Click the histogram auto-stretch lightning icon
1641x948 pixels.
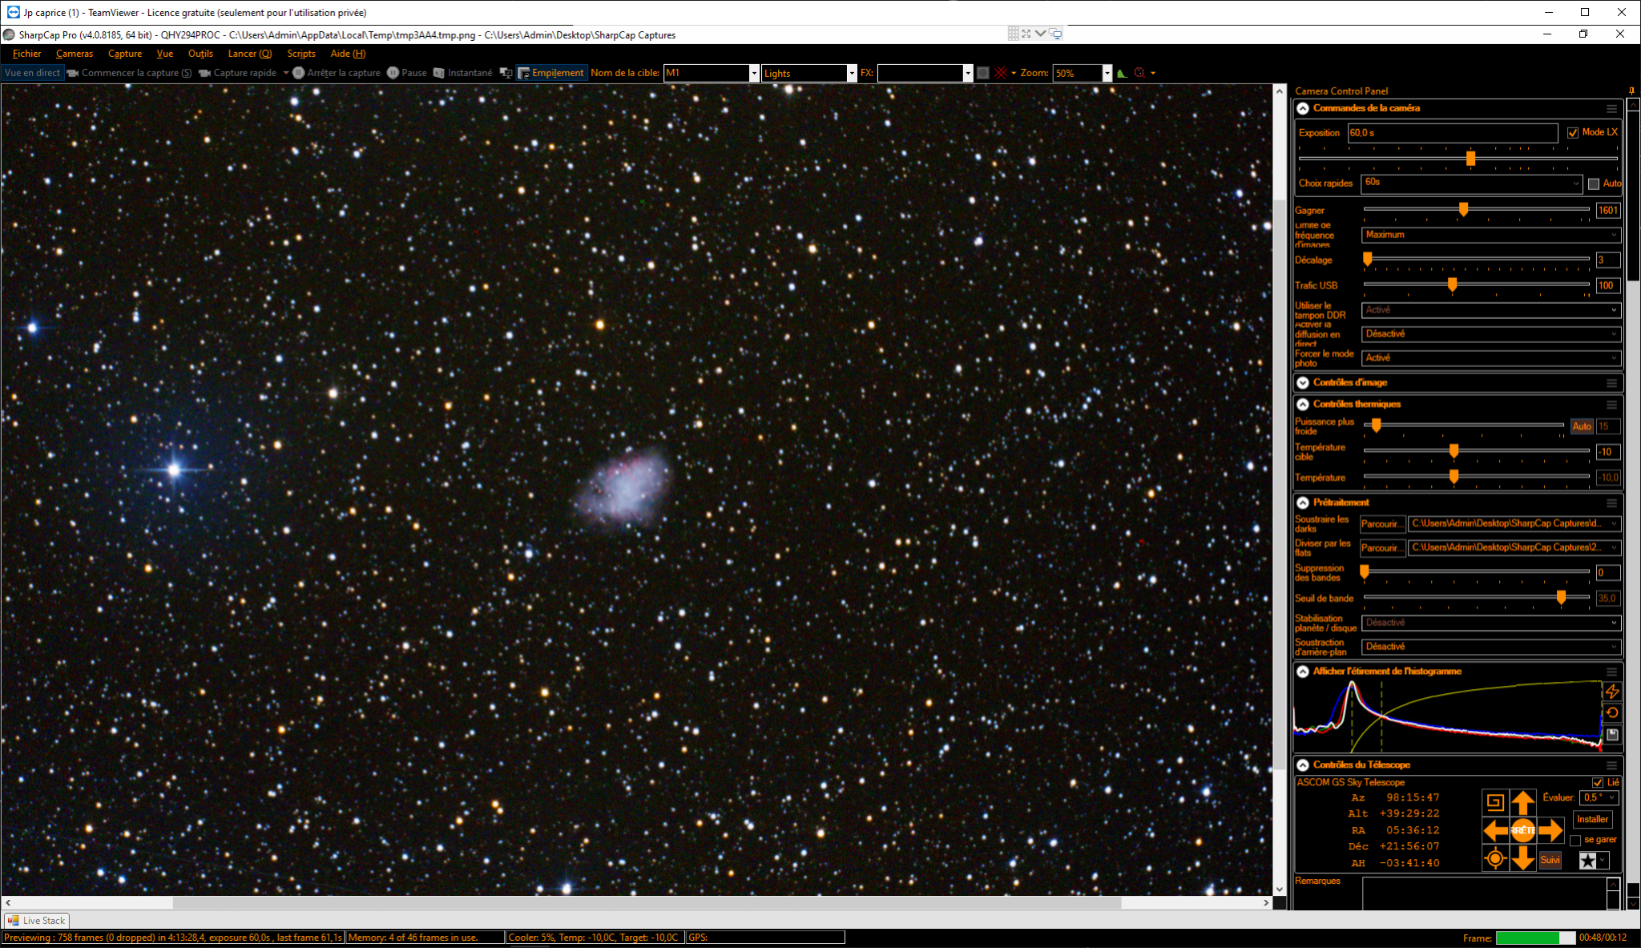pyautogui.click(x=1612, y=691)
